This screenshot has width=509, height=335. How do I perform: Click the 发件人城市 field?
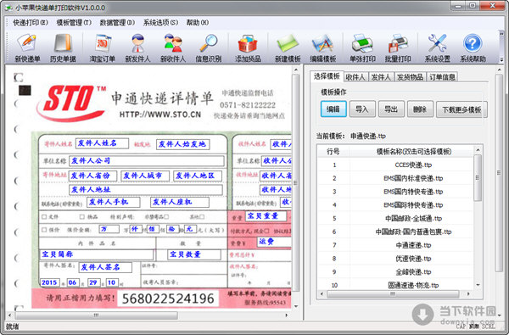(145, 176)
